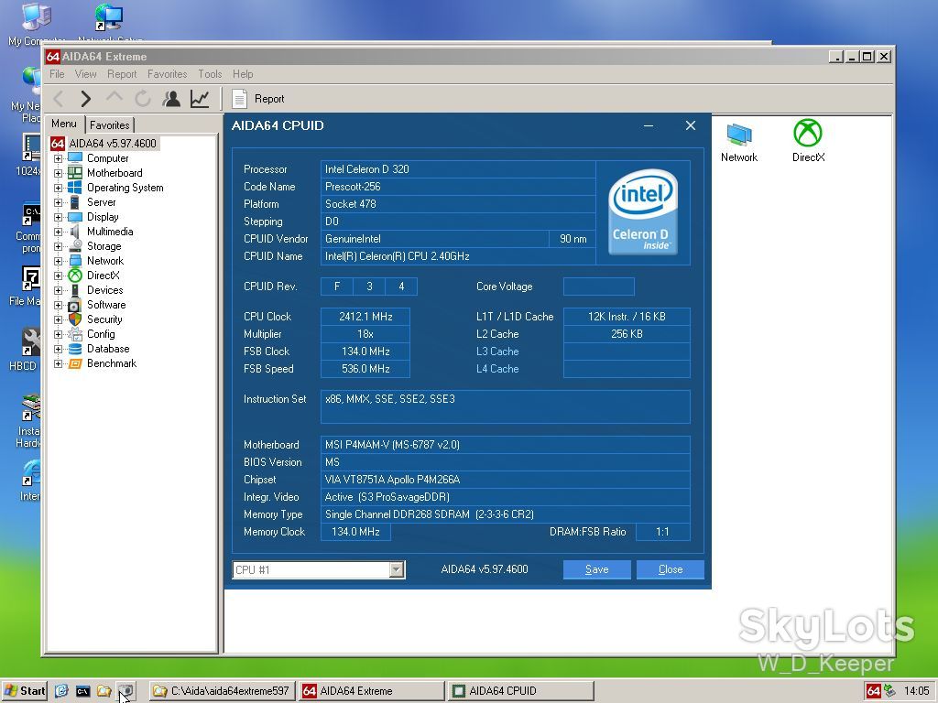
Task: Select the Benchmark icon in tree
Action: click(75, 362)
